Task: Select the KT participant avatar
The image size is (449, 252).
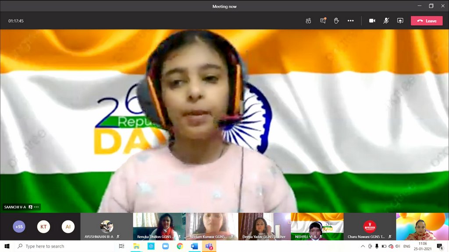Action: click(43, 227)
